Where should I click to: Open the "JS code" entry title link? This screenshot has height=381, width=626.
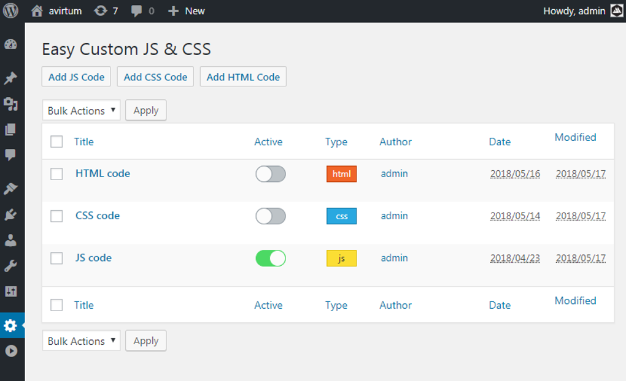tap(93, 258)
